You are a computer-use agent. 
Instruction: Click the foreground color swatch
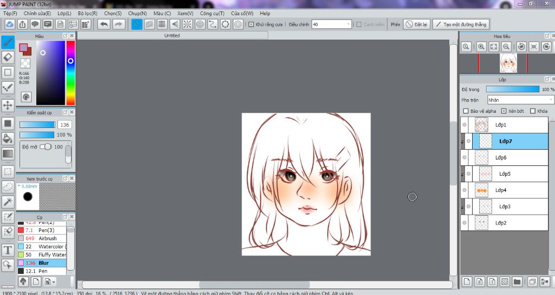23,48
